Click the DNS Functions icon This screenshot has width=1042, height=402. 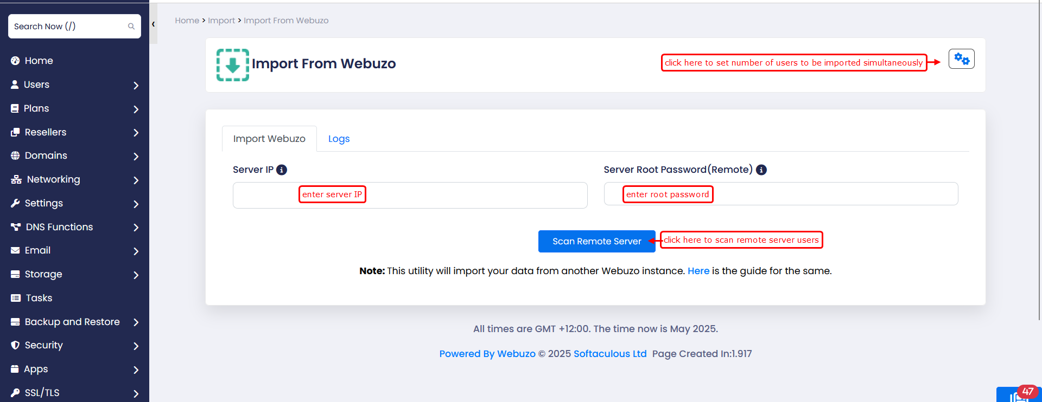click(16, 227)
